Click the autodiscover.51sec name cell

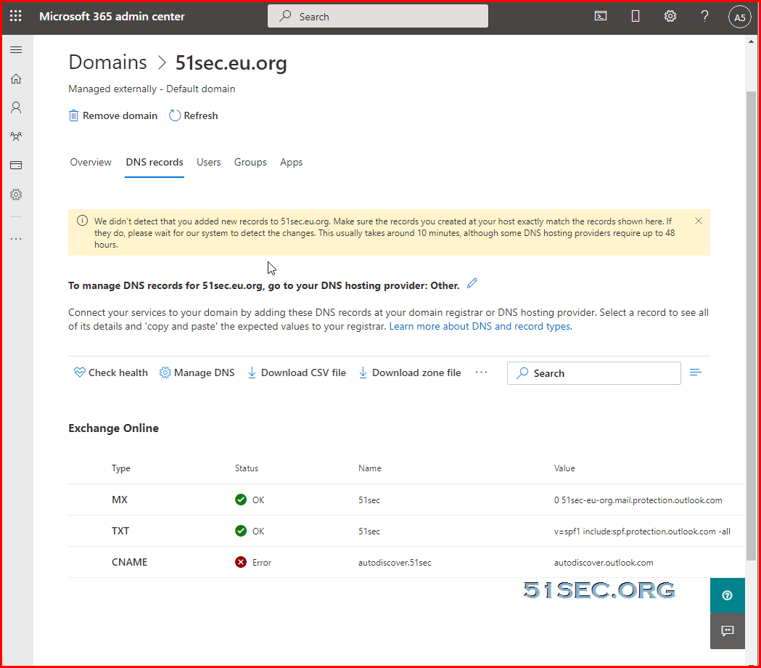click(395, 563)
